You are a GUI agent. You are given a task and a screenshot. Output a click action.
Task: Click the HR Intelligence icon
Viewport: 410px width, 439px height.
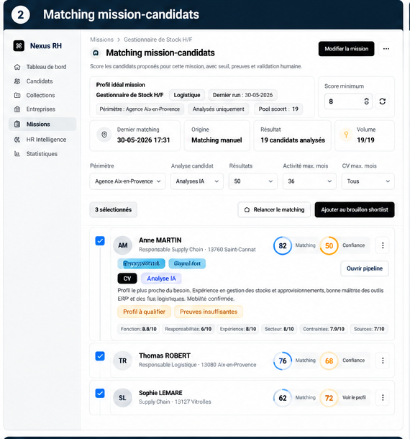coord(17,140)
